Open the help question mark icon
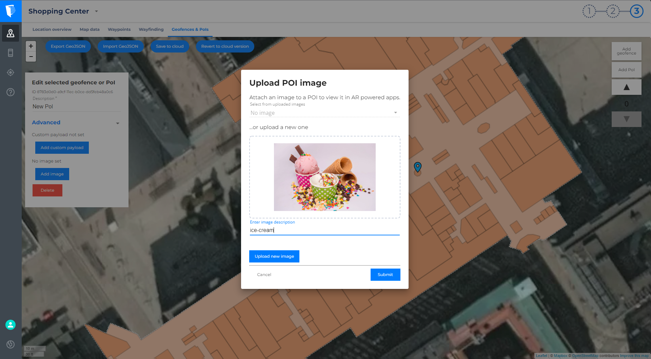This screenshot has width=651, height=359. pyautogui.click(x=11, y=92)
